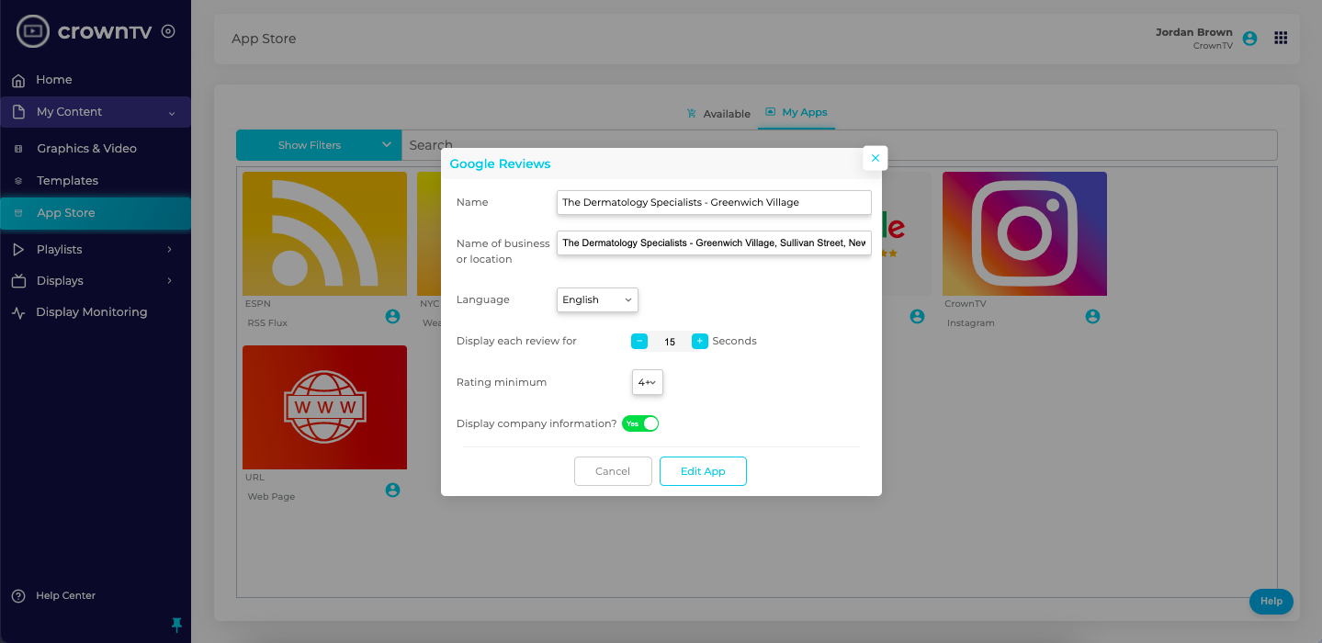Viewport: 1322px width, 643px height.
Task: Click the user icon left of the Instagram thumbnail
Action: click(x=917, y=317)
